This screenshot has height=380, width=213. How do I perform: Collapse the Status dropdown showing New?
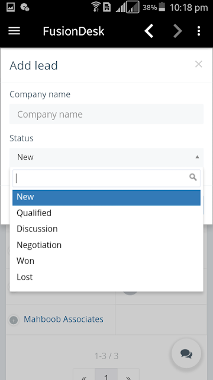point(106,157)
